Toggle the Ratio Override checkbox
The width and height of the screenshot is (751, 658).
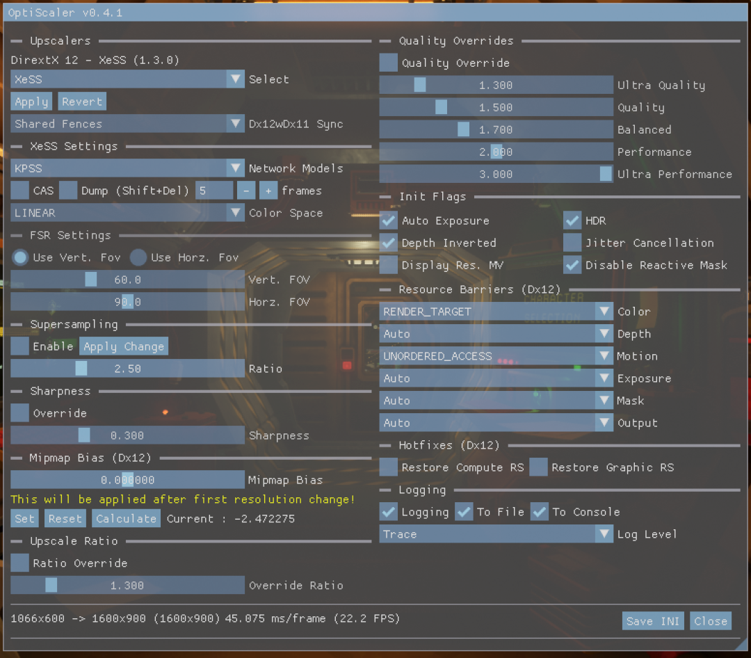click(x=19, y=563)
